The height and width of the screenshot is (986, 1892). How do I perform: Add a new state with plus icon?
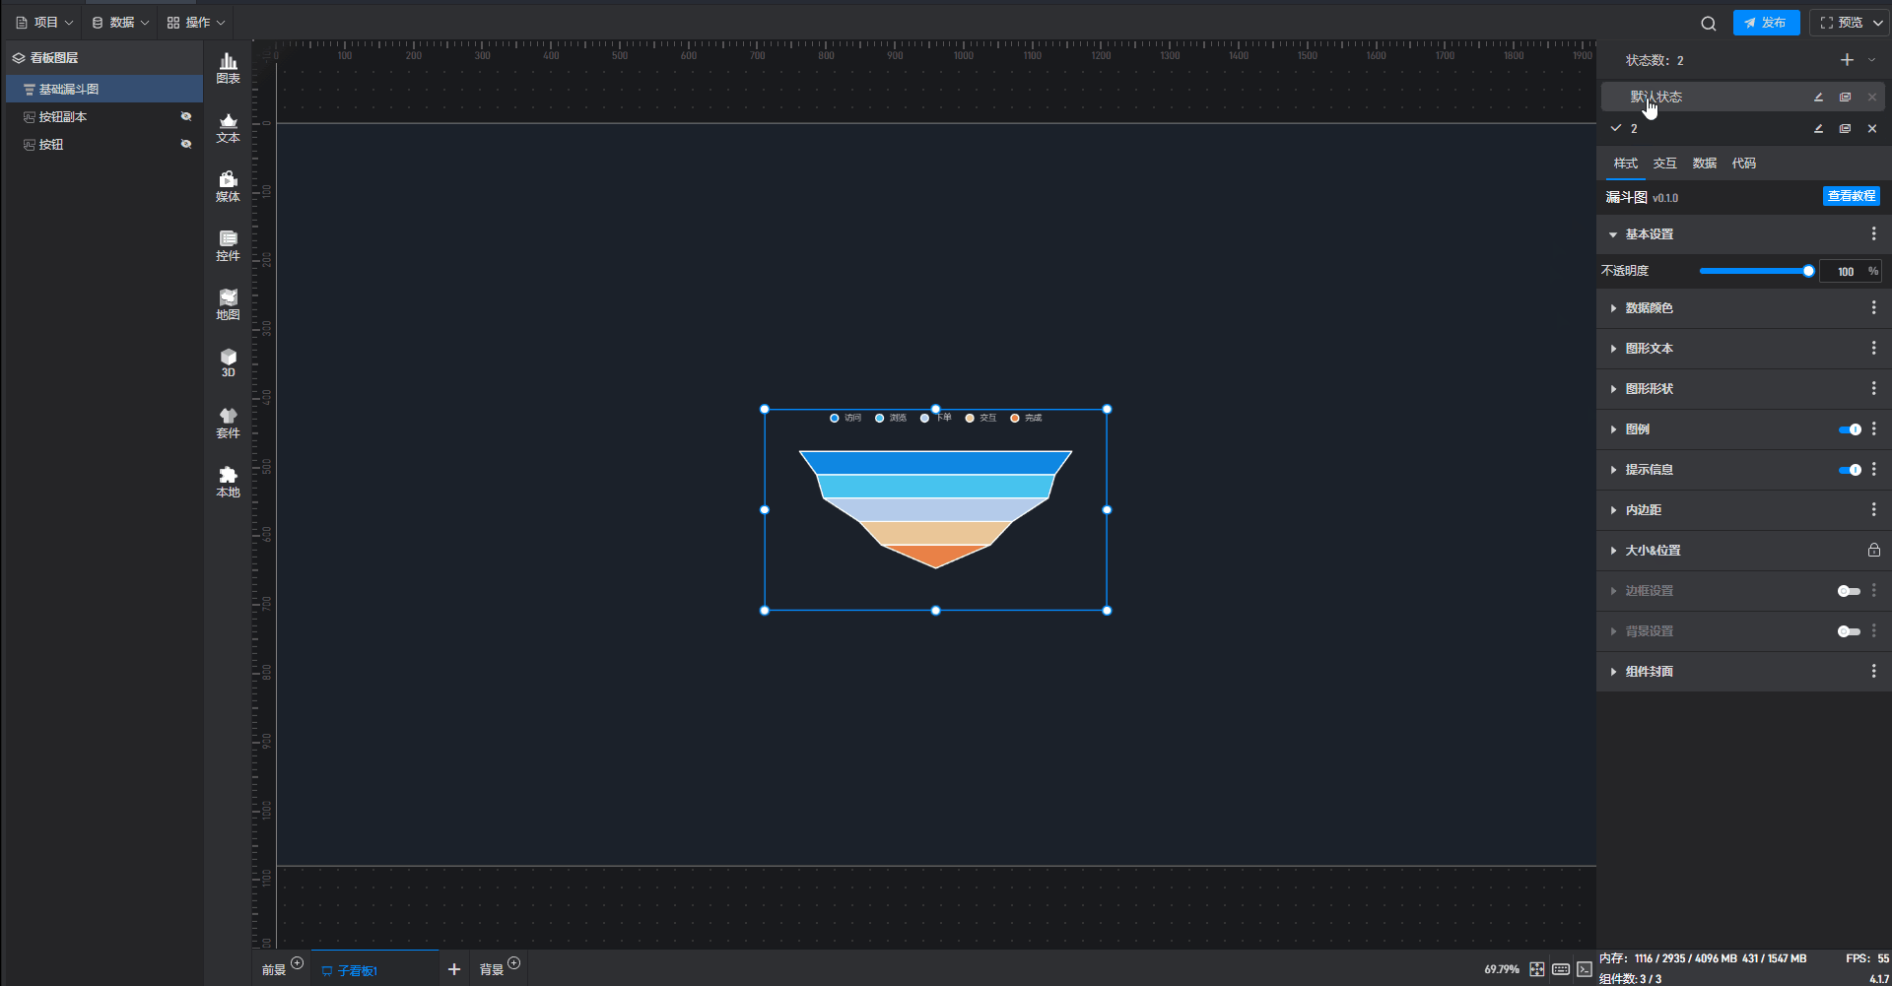1847,60
